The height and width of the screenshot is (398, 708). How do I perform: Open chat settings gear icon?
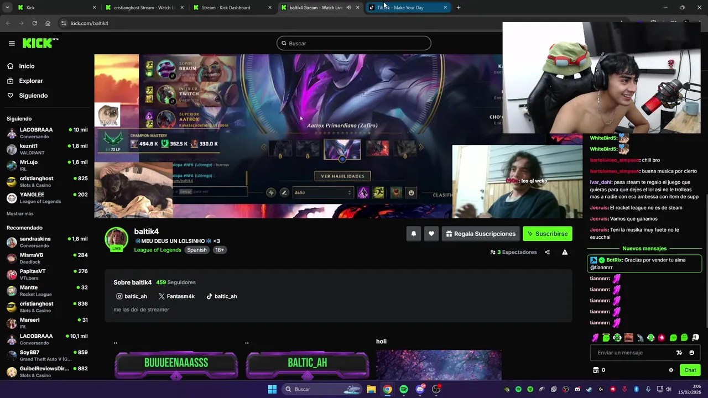tap(671, 370)
